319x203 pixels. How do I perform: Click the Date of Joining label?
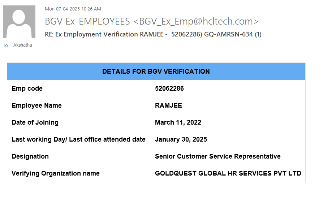coord(35,122)
